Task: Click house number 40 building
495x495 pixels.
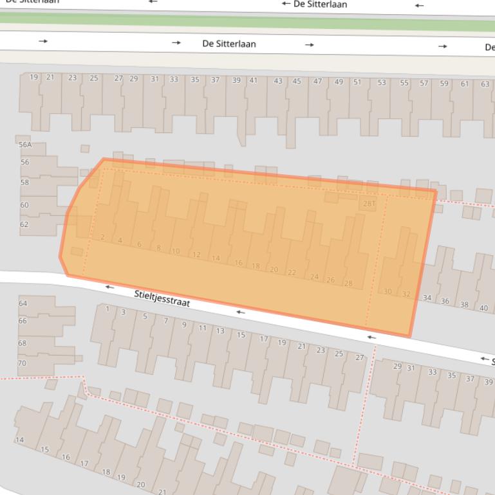Action: (483, 307)
